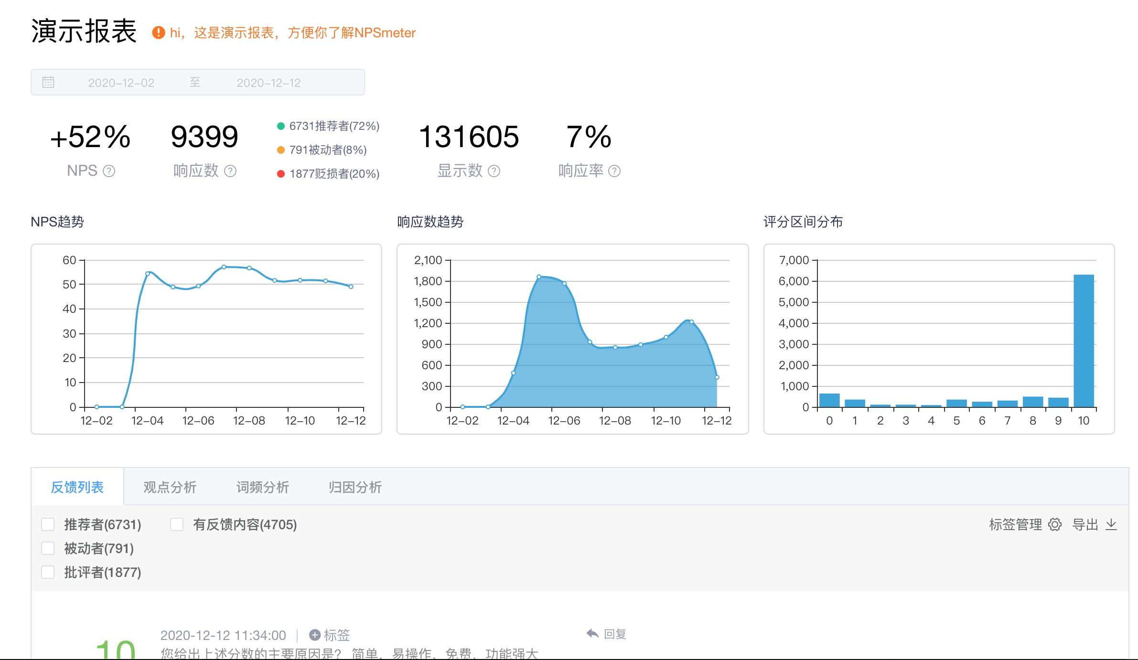The height and width of the screenshot is (660, 1138).
Task: Click the 1877贬损者(20%) legend text
Action: pos(334,174)
